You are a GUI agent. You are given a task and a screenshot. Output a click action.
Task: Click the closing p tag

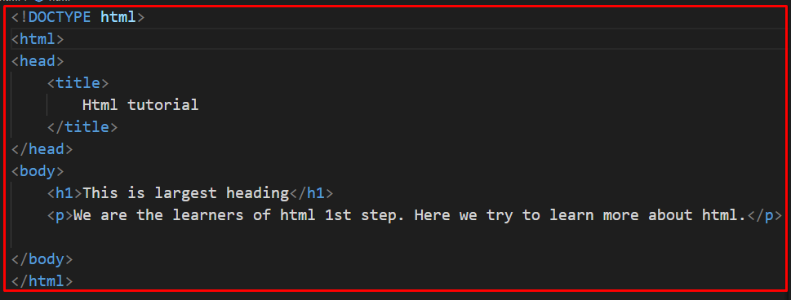click(x=764, y=215)
